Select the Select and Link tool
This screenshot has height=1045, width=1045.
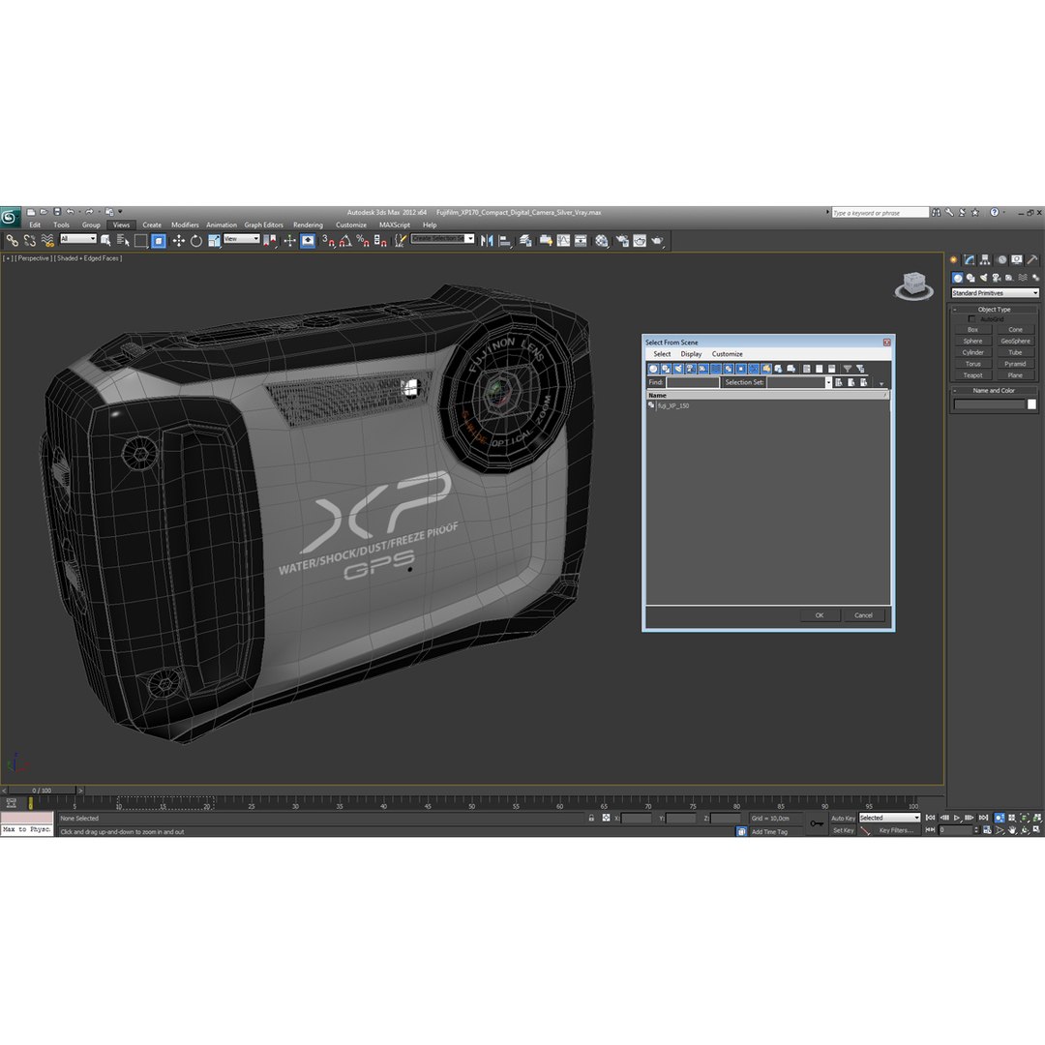[x=12, y=241]
